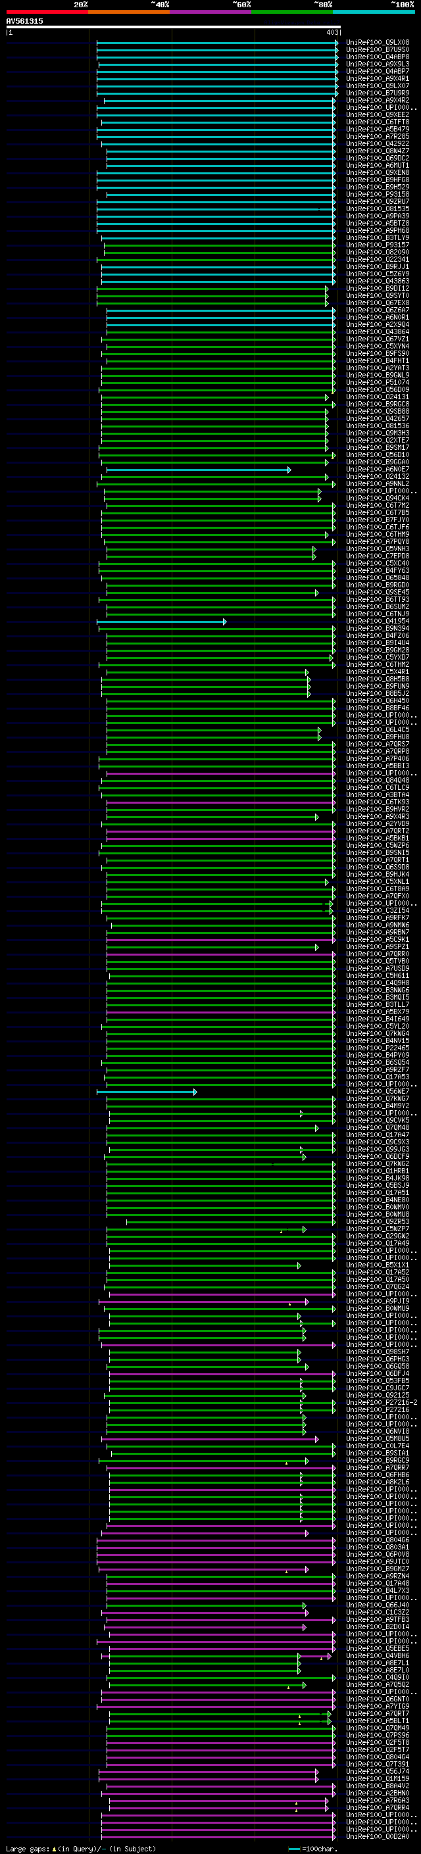Click the short cyan alignment bar for Q56WE7

(147, 1091)
